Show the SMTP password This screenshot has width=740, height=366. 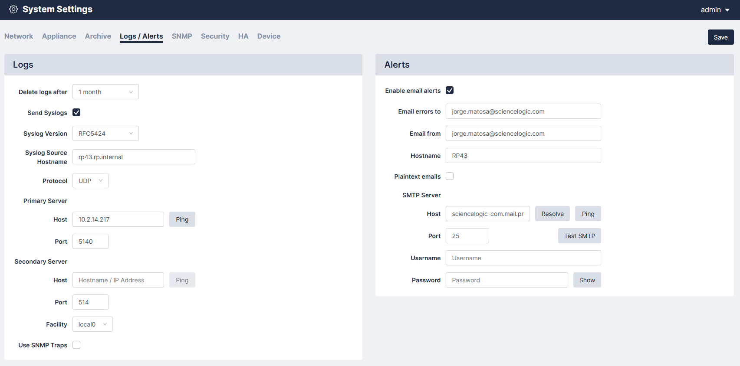coord(587,280)
